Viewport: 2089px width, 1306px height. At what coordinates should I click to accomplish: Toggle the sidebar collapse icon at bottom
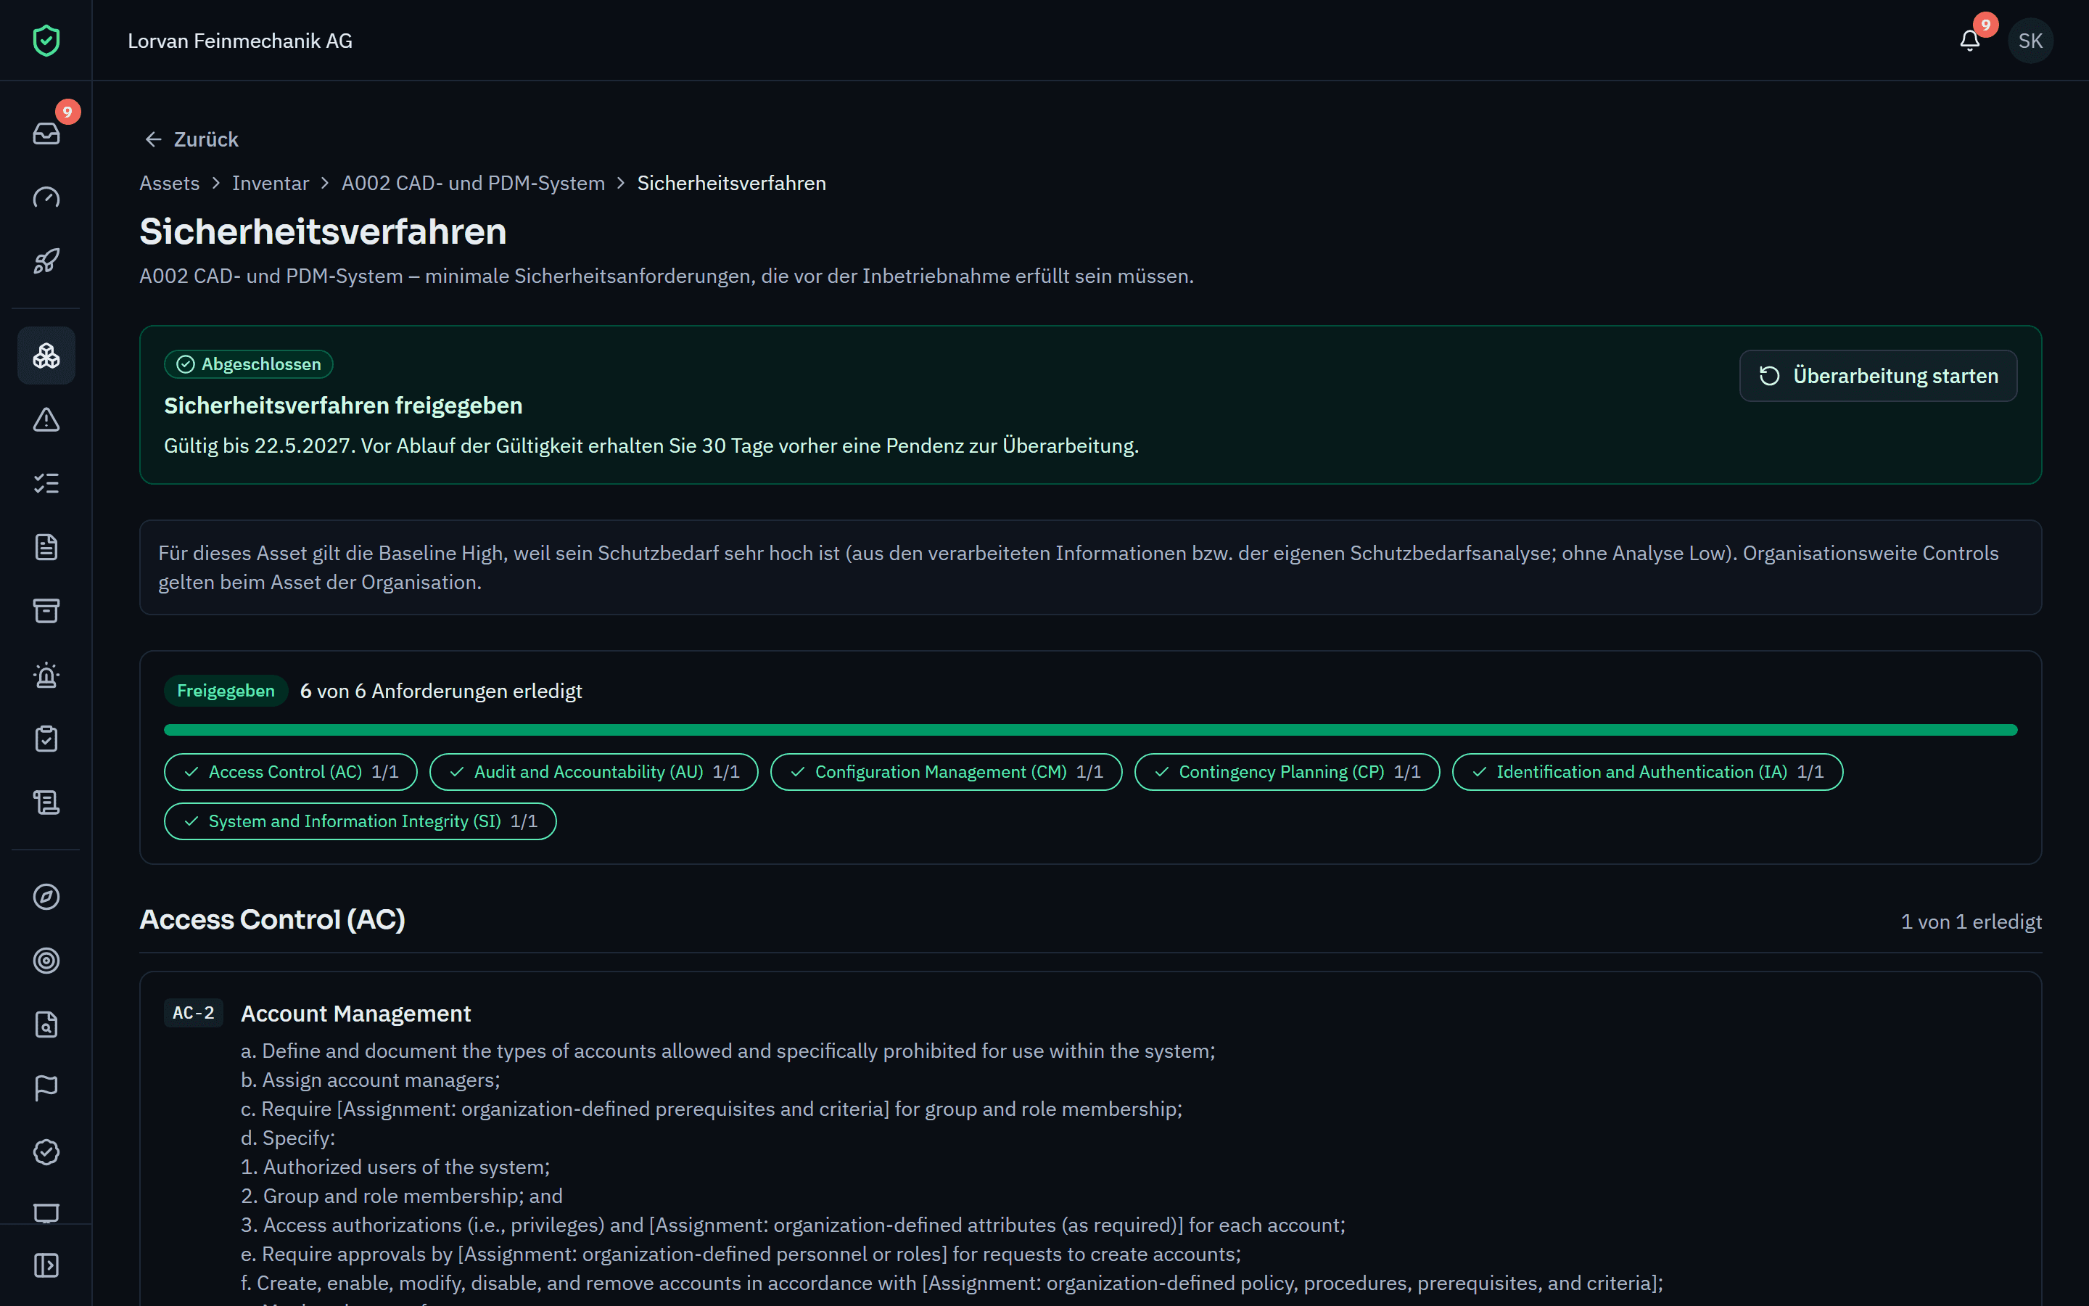[x=46, y=1265]
